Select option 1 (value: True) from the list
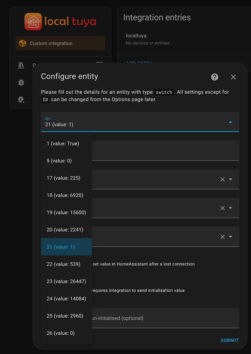Viewport: 251px width, 354px height. pos(62,143)
